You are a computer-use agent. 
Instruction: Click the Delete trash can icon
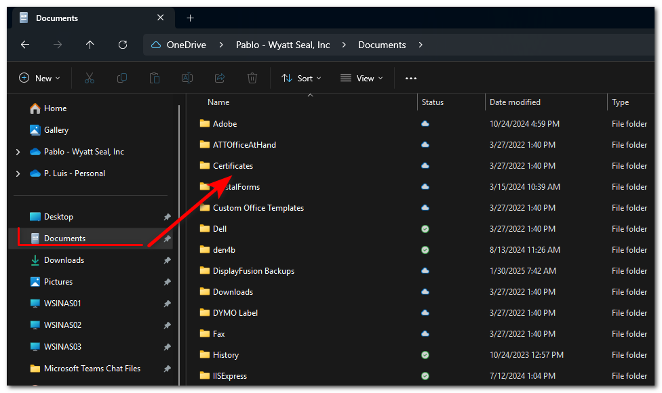point(252,78)
